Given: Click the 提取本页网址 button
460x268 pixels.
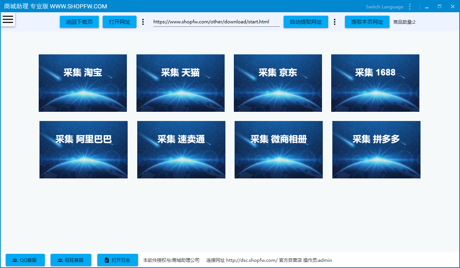Looking at the screenshot, I should coord(367,22).
